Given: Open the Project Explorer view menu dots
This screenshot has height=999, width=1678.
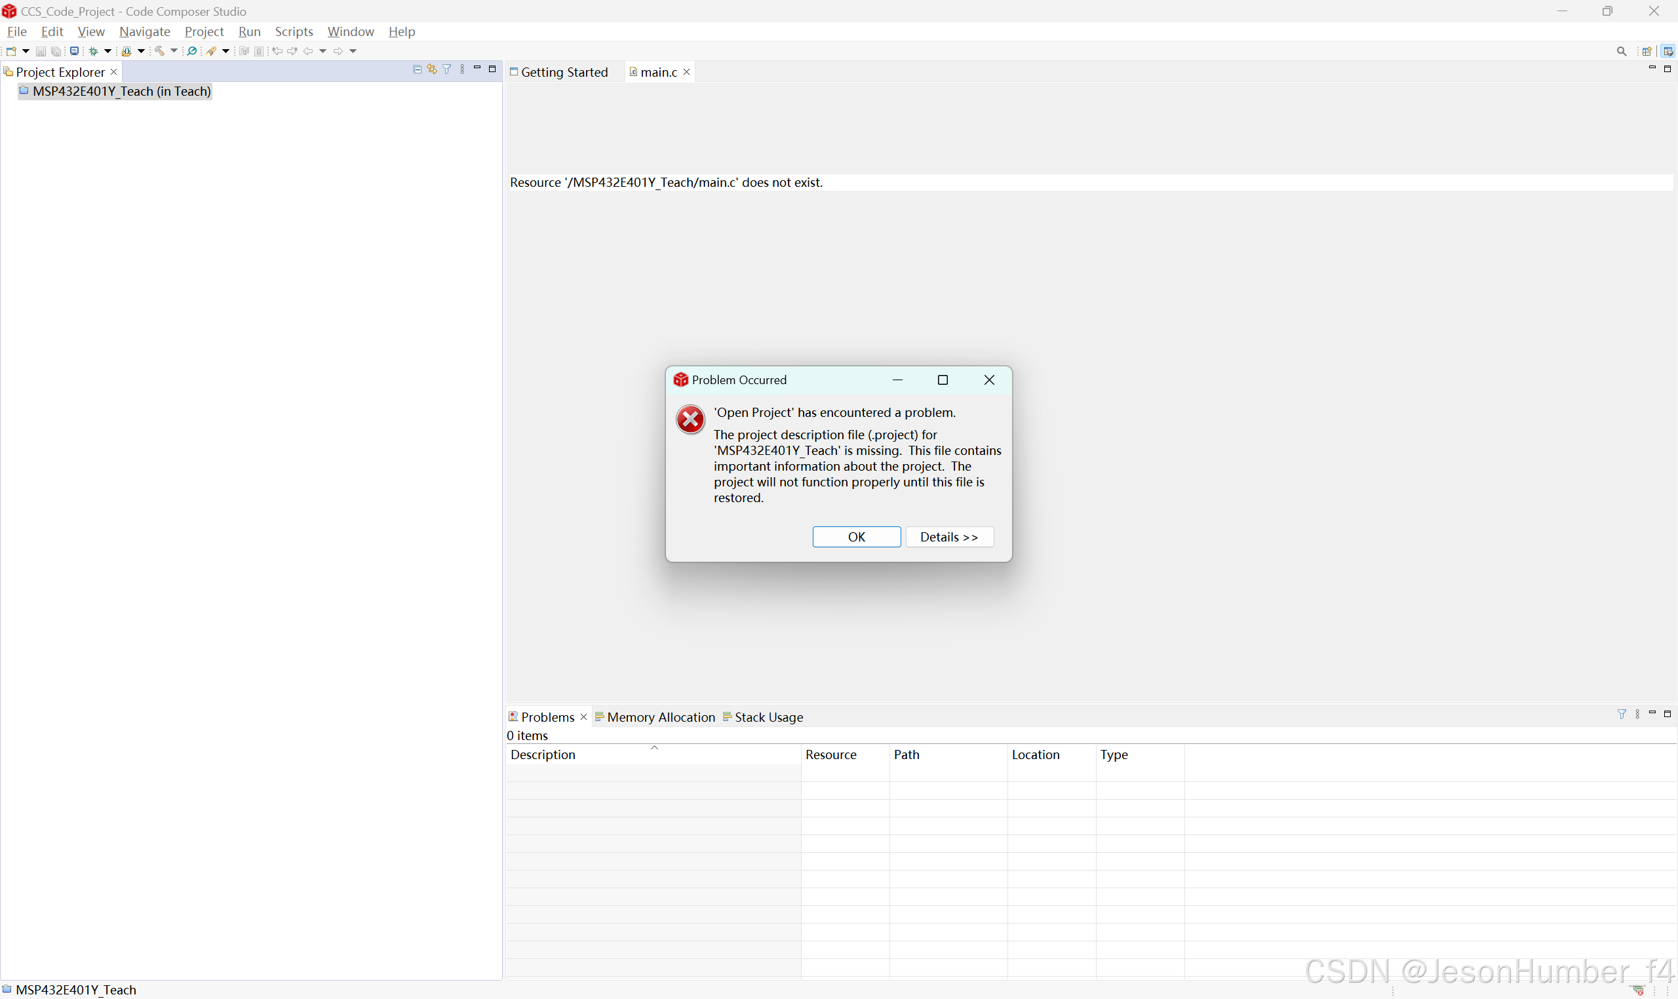Looking at the screenshot, I should (x=462, y=69).
